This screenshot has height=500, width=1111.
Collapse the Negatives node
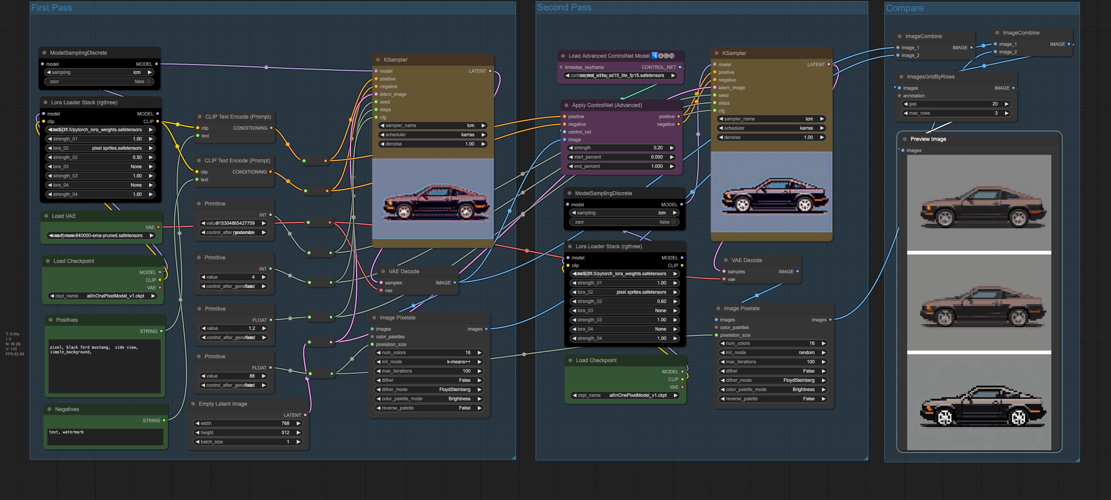49,409
